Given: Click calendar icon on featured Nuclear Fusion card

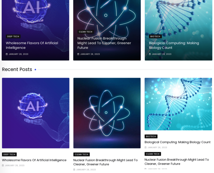Looking at the screenshot, I should (78, 54).
